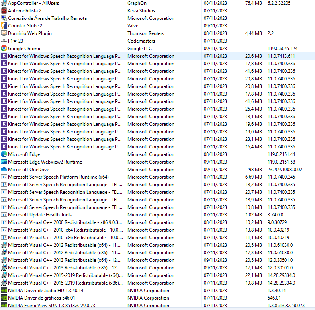Click the 'GraphOn' publisher cell
Image resolution: width=315 pixels, height=310 pixels.
point(137,3)
